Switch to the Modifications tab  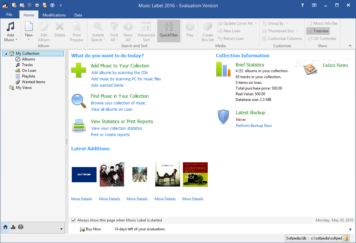(54, 15)
